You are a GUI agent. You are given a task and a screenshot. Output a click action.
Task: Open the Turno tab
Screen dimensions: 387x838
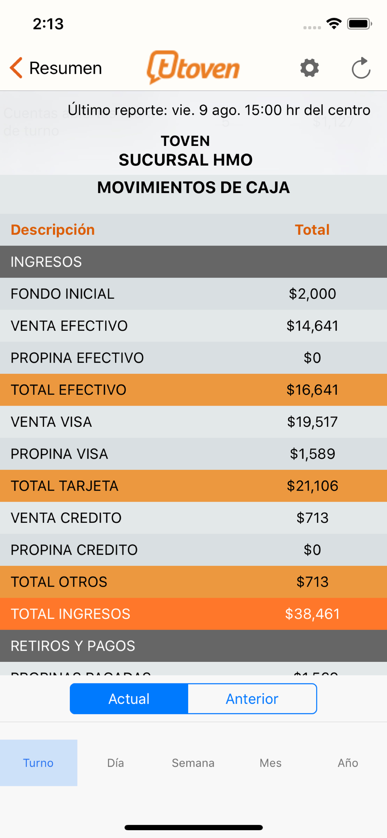(x=38, y=763)
